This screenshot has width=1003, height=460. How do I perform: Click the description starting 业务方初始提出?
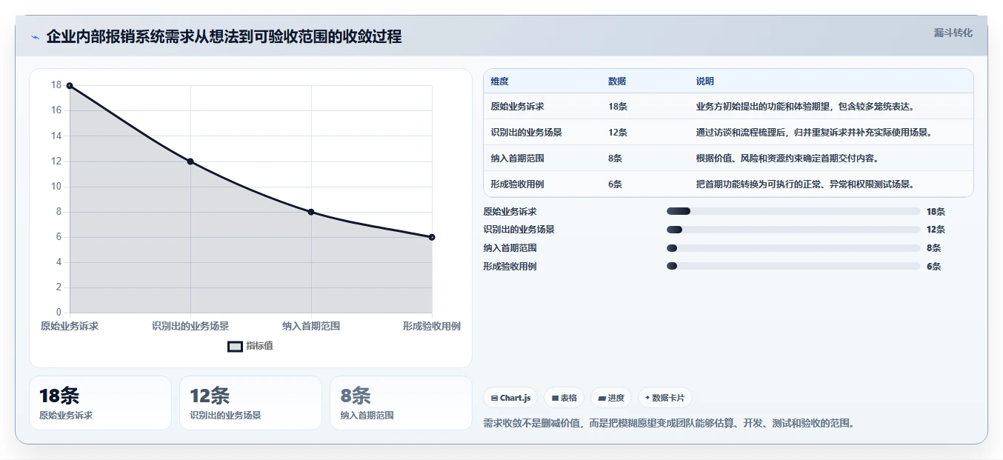pyautogui.click(x=805, y=107)
